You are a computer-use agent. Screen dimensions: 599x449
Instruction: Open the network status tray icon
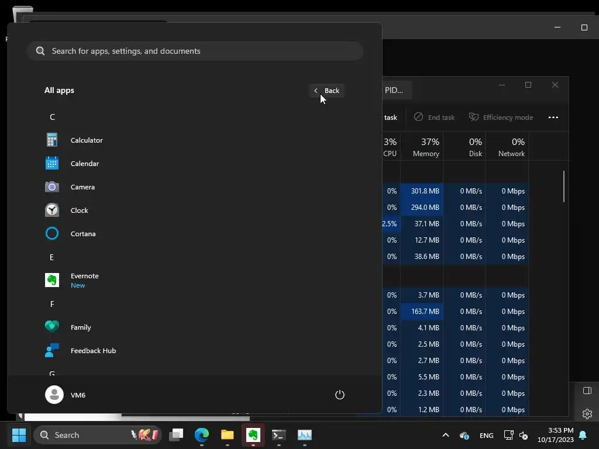pyautogui.click(x=508, y=435)
